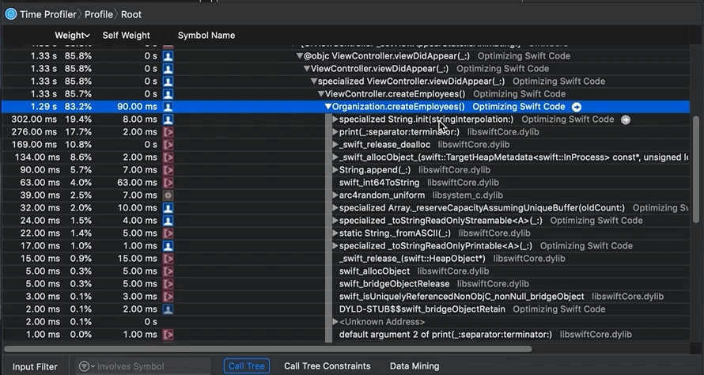Viewport: 704px width, 375px height.
Task: Collapse ViewController.createEmployees() disclosure triangle
Action: [x=321, y=94]
